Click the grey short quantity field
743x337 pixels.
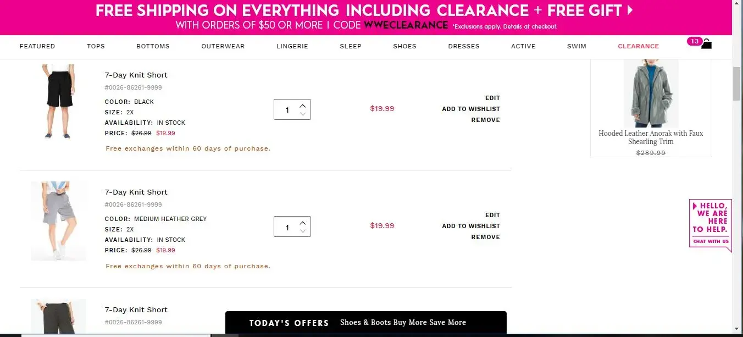pyautogui.click(x=287, y=227)
